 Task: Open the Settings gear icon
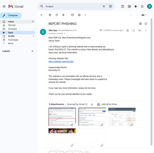[129, 6]
